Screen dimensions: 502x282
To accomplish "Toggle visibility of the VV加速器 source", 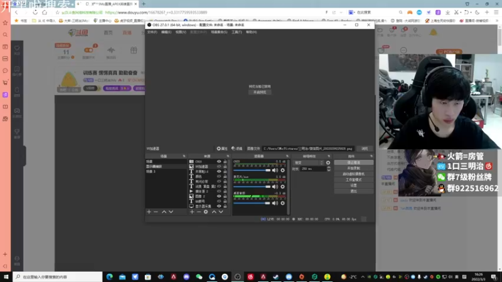I will (x=219, y=167).
